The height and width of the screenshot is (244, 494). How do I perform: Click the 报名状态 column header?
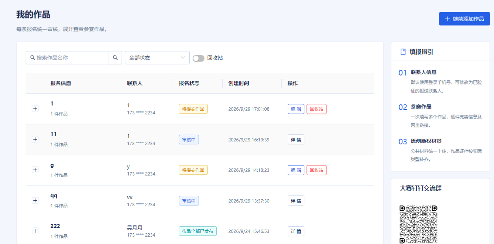tap(189, 83)
